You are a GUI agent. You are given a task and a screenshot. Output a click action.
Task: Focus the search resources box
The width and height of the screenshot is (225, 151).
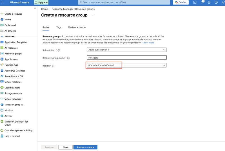click(124, 2)
